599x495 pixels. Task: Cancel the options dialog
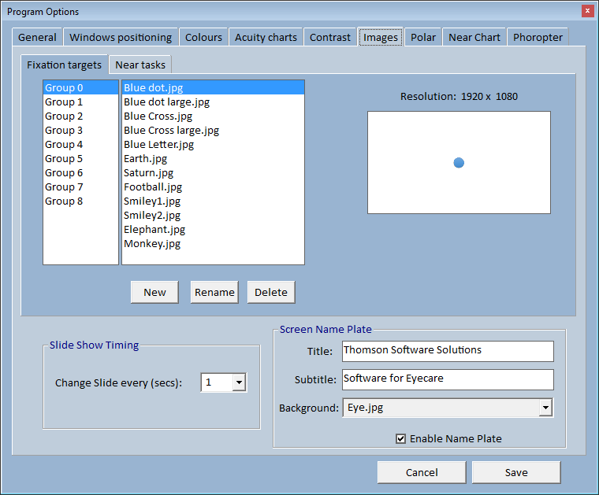tap(422, 472)
